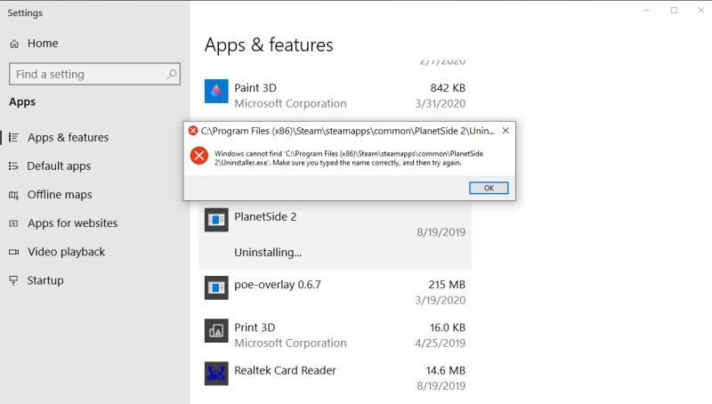Focus the Find a setting search box
The height and width of the screenshot is (404, 712).
pyautogui.click(x=94, y=74)
